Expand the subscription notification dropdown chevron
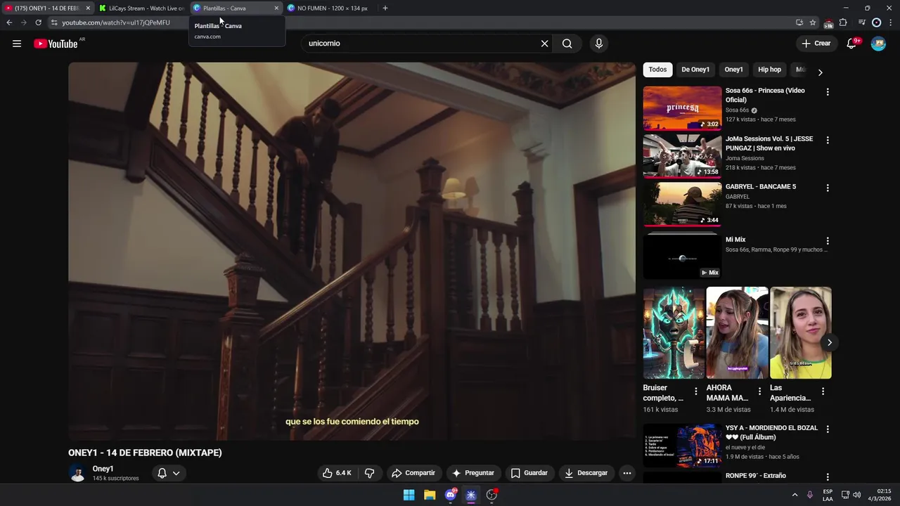This screenshot has height=506, width=900. pos(176,473)
